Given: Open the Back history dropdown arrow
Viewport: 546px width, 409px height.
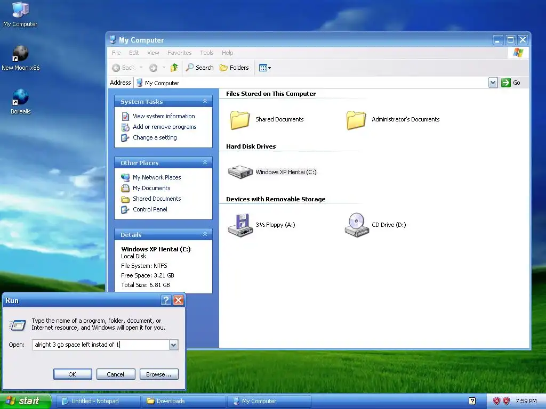Looking at the screenshot, I should pos(141,68).
